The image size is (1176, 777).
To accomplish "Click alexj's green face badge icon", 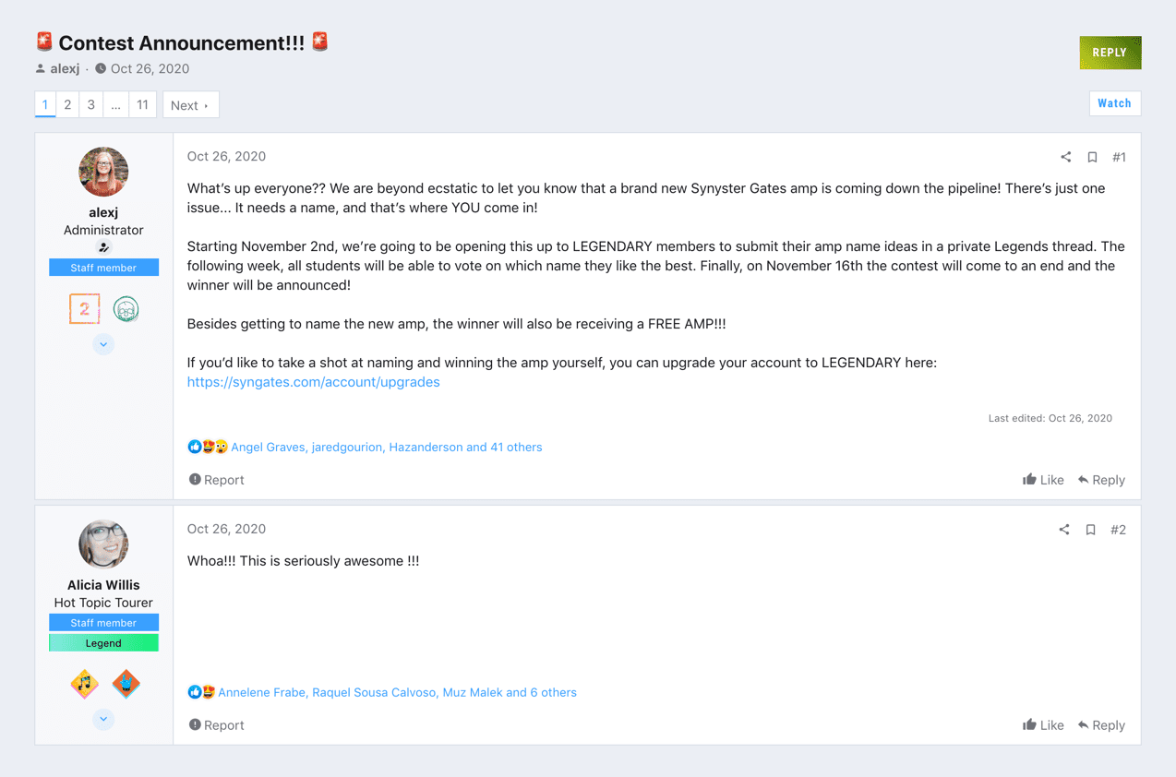I will (x=126, y=309).
